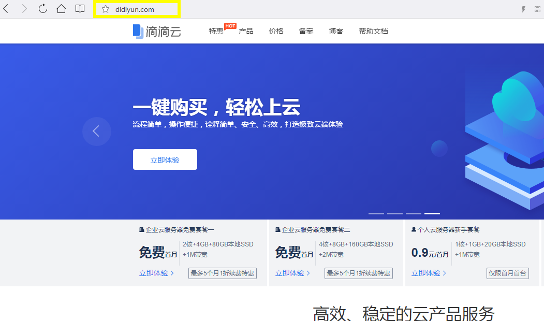Click 立即体验 under 个人云服务器新手套餐
The height and width of the screenshot is (321, 544).
[428, 273]
